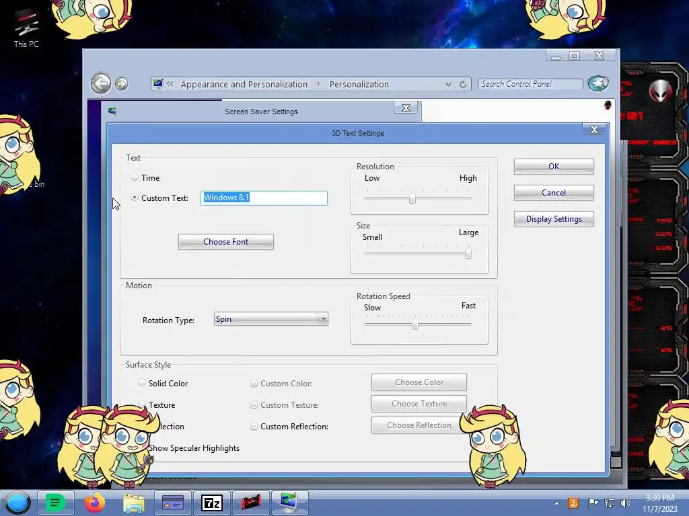Click the Choose Texture button
Screen dimensions: 689x516
pos(419,404)
